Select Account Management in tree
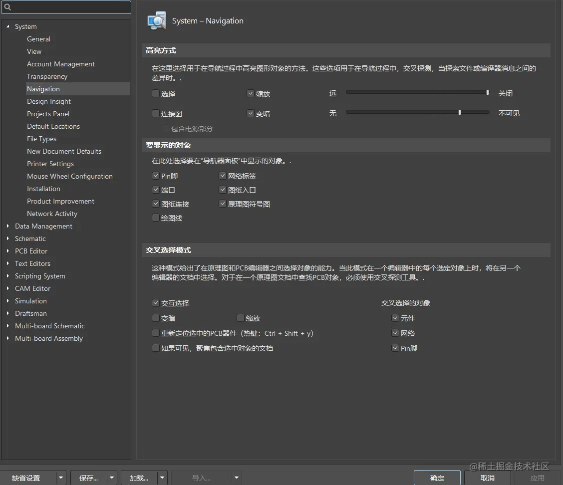 pos(61,64)
